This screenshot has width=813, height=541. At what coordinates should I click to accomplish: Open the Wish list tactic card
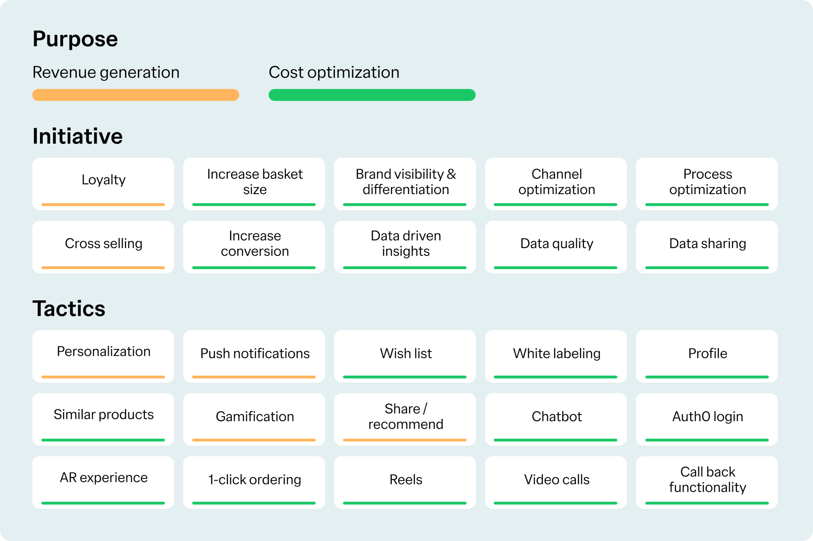405,356
